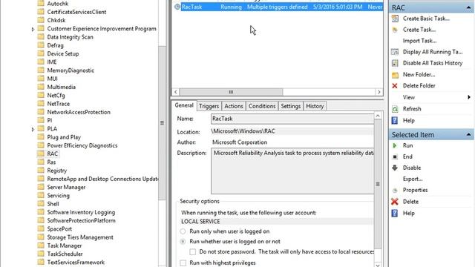Open the Conditions tab
This screenshot has width=475, height=267.
click(x=262, y=106)
